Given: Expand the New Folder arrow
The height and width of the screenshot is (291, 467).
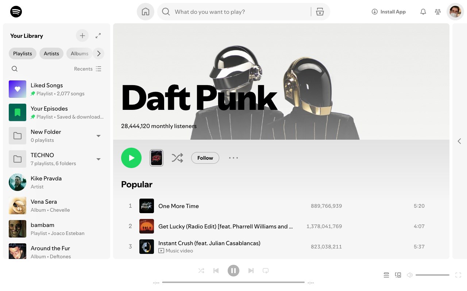Looking at the screenshot, I should [98, 136].
